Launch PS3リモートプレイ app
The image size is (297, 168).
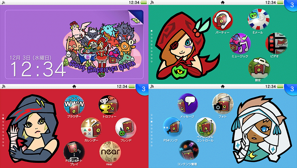click(74, 151)
